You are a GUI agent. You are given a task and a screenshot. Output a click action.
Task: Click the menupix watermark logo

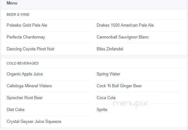tap(130, 104)
